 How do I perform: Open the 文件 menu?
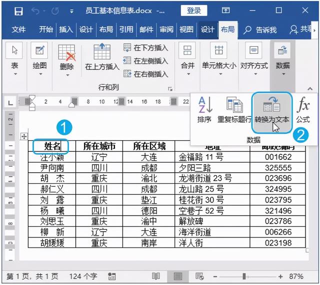pos(18,29)
